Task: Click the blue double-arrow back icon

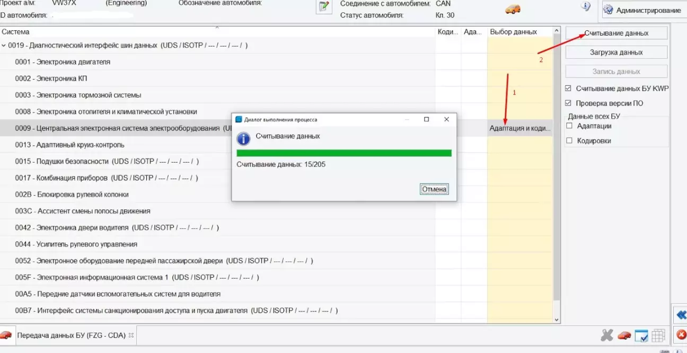Action: click(682, 315)
